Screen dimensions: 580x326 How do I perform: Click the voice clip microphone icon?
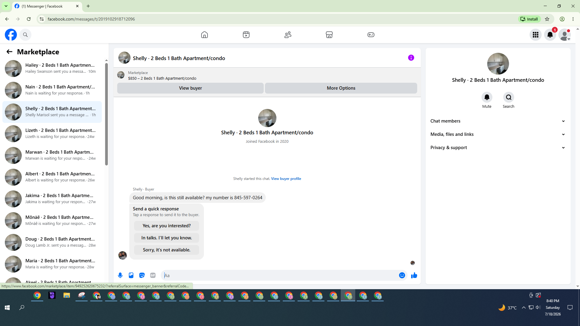[x=120, y=275]
